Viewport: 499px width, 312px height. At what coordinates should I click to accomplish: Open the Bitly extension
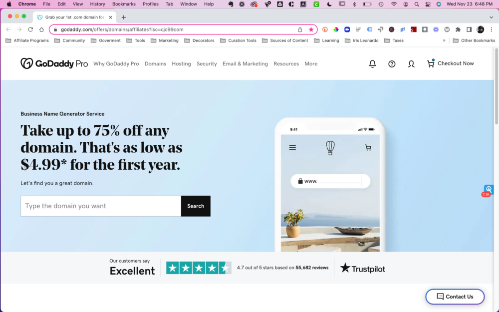(x=325, y=29)
